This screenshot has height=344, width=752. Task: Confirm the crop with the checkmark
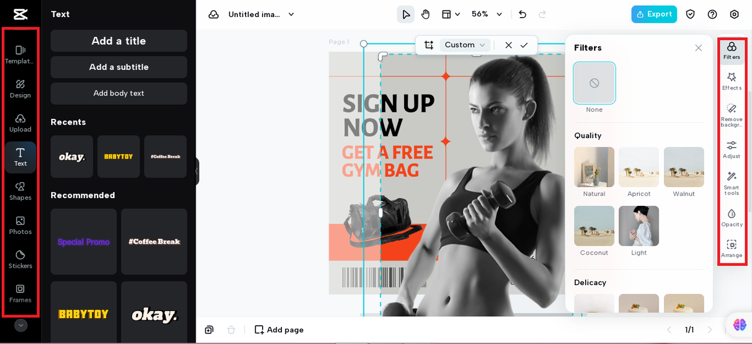(524, 45)
